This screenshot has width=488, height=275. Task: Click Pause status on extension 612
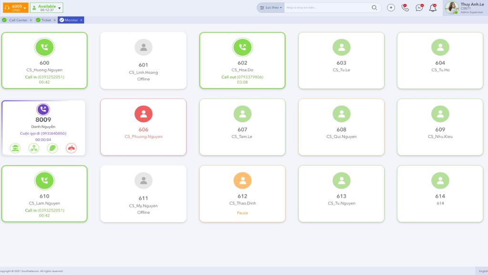point(243,213)
